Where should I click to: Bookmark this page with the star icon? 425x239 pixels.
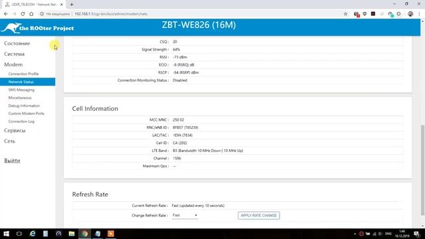345,14
